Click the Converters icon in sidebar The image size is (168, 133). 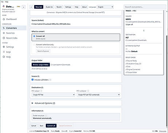coord(4,28)
